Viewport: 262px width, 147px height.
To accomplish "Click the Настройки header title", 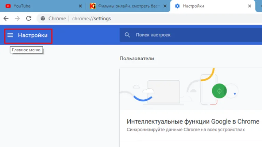I will [33, 35].
